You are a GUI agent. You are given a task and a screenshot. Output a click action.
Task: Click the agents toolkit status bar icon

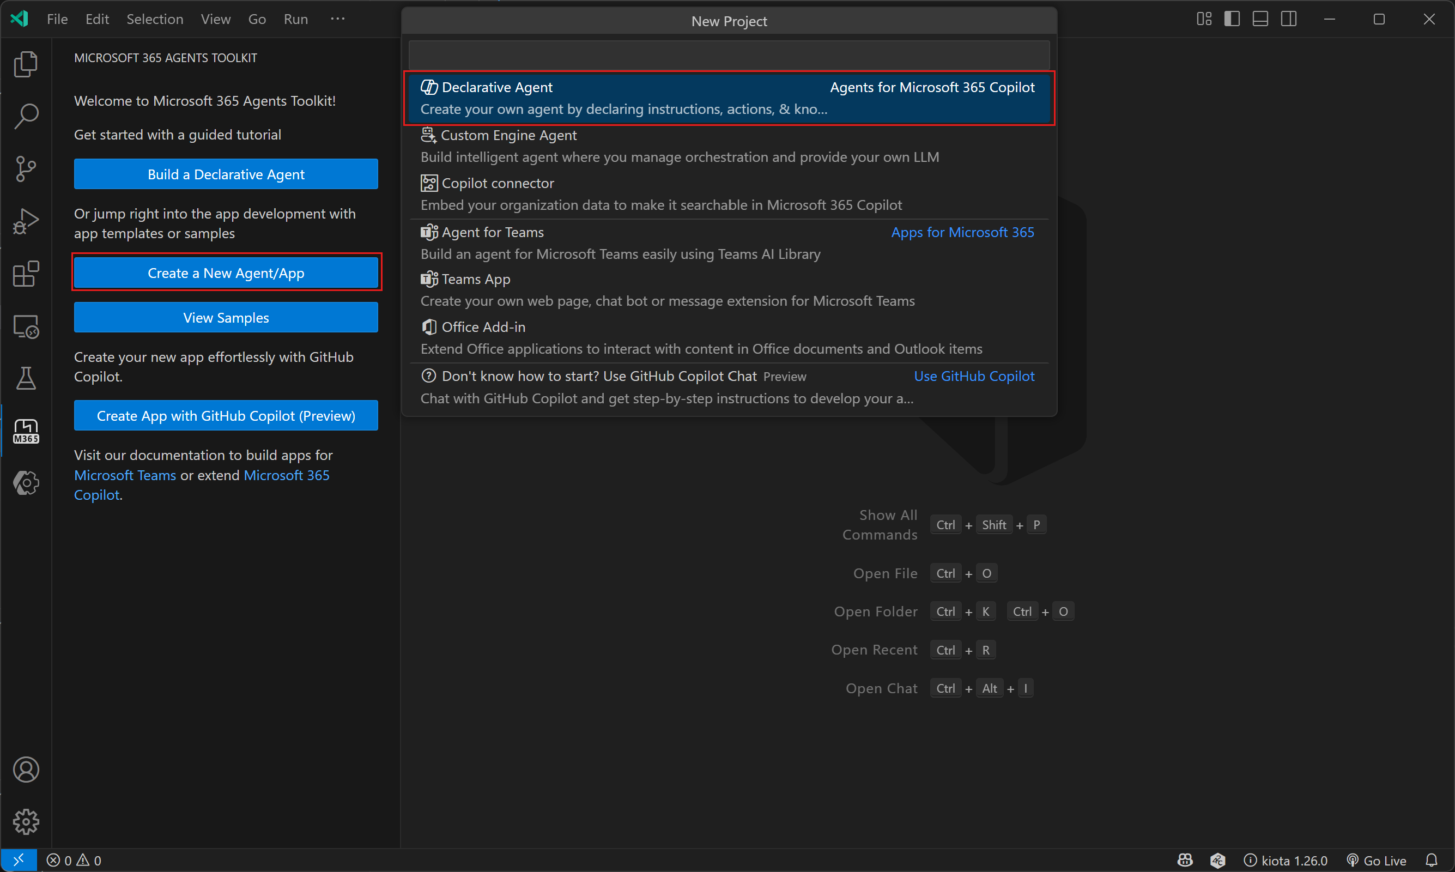(x=1217, y=860)
